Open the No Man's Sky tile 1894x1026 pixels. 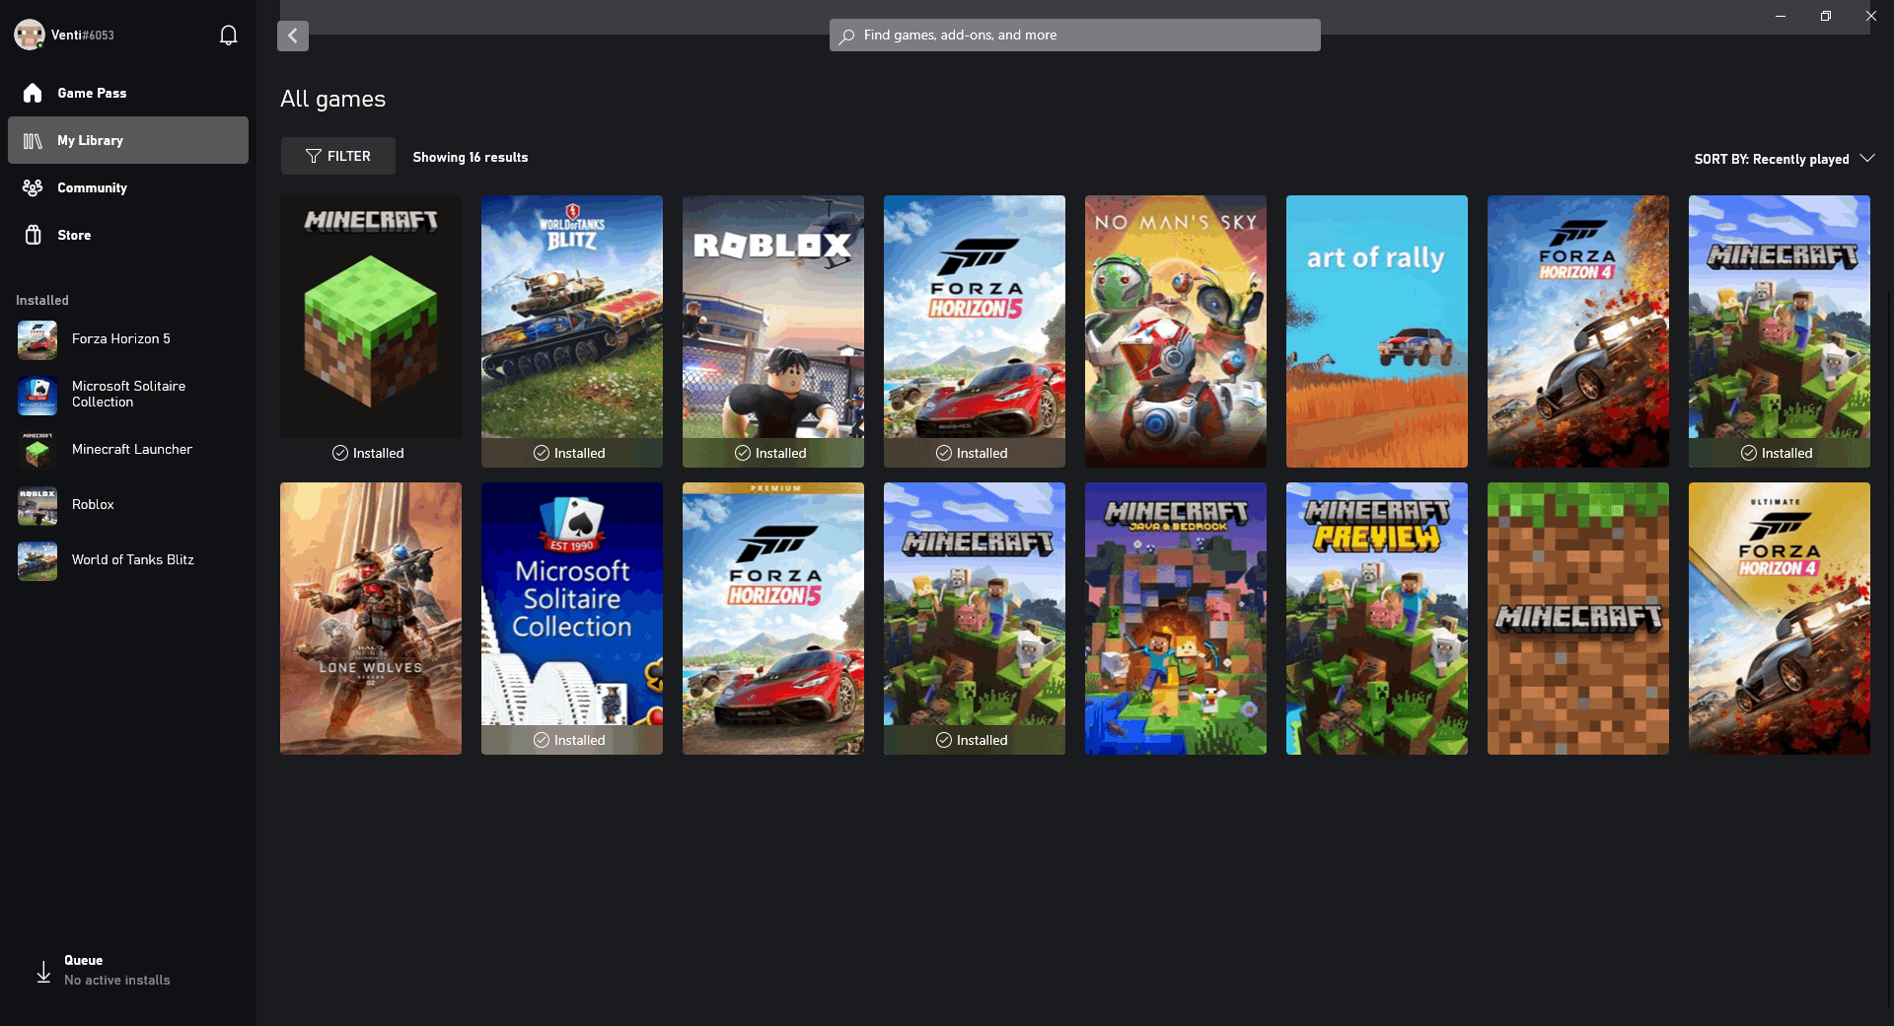click(x=1176, y=331)
